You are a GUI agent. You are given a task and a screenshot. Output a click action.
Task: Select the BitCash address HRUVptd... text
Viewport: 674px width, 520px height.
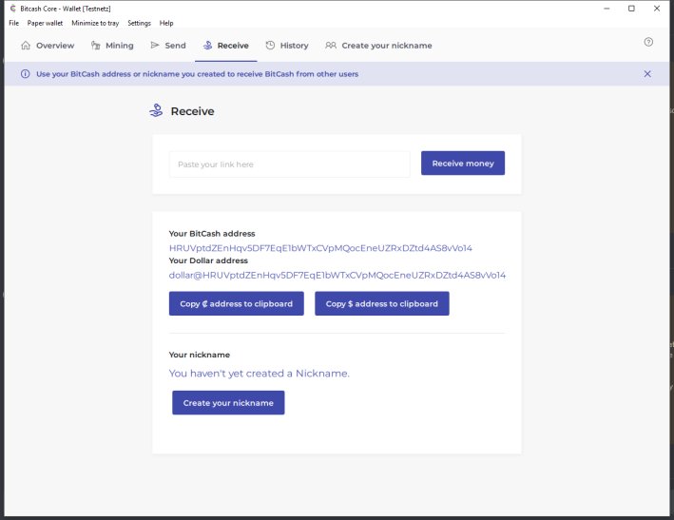coord(320,248)
